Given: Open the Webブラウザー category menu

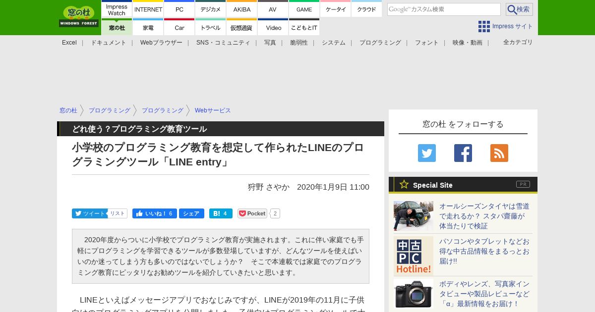Looking at the screenshot, I should 161,43.
